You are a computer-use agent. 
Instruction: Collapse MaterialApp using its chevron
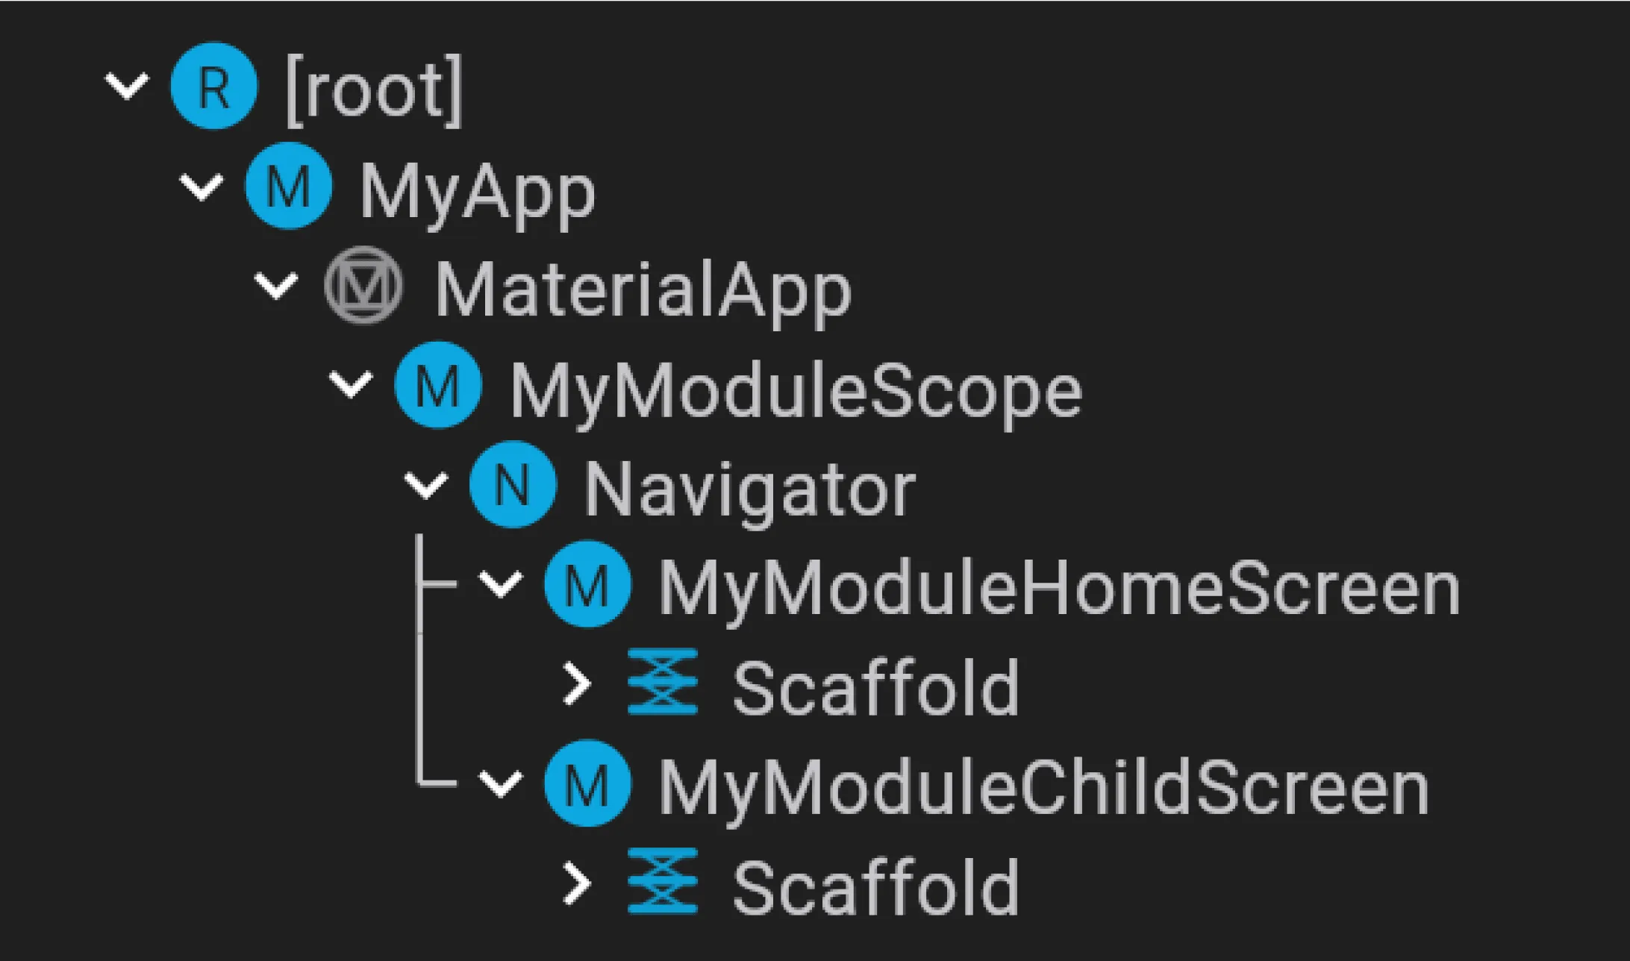pos(276,286)
